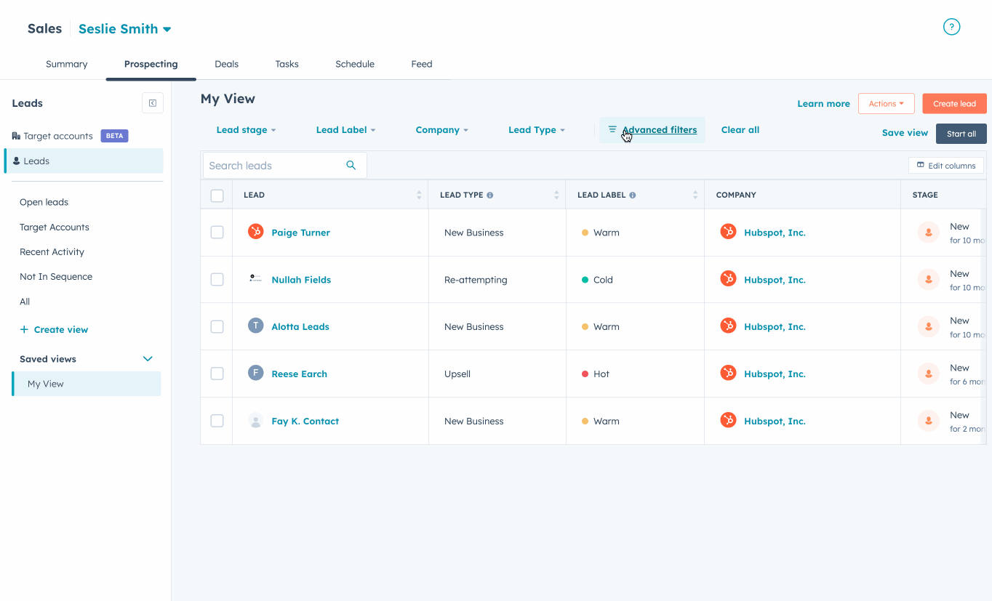Click the HubSpot logo next to Paige Turner's company
The height and width of the screenshot is (601, 992).
(728, 232)
